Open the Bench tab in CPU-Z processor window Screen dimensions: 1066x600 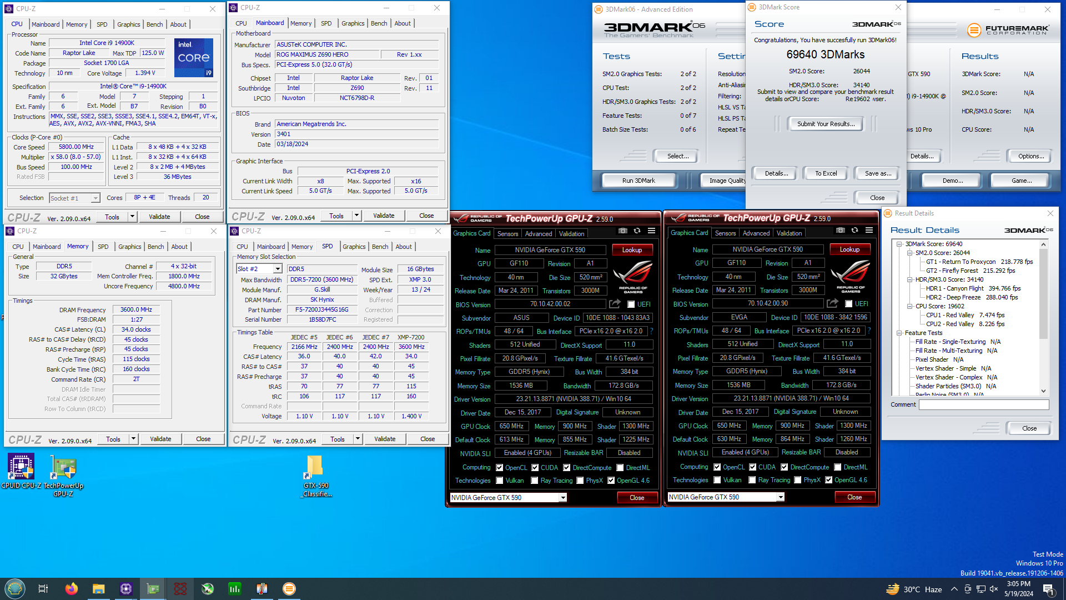[x=154, y=24]
